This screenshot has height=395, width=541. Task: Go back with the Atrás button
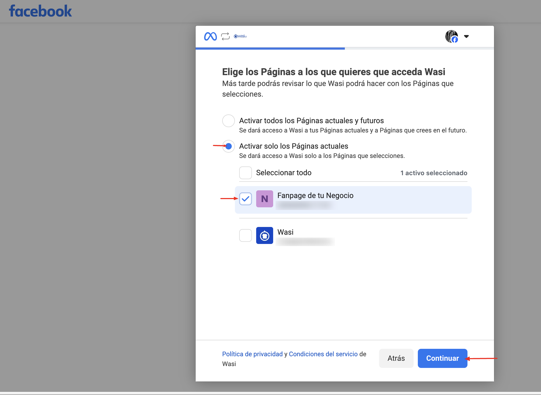(396, 358)
